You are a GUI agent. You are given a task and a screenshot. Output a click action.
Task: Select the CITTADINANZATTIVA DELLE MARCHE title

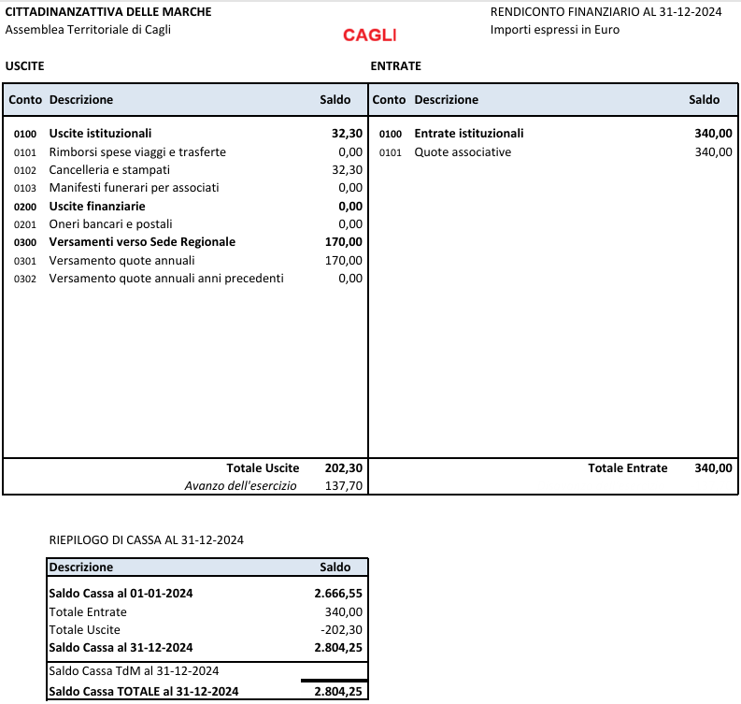108,12
